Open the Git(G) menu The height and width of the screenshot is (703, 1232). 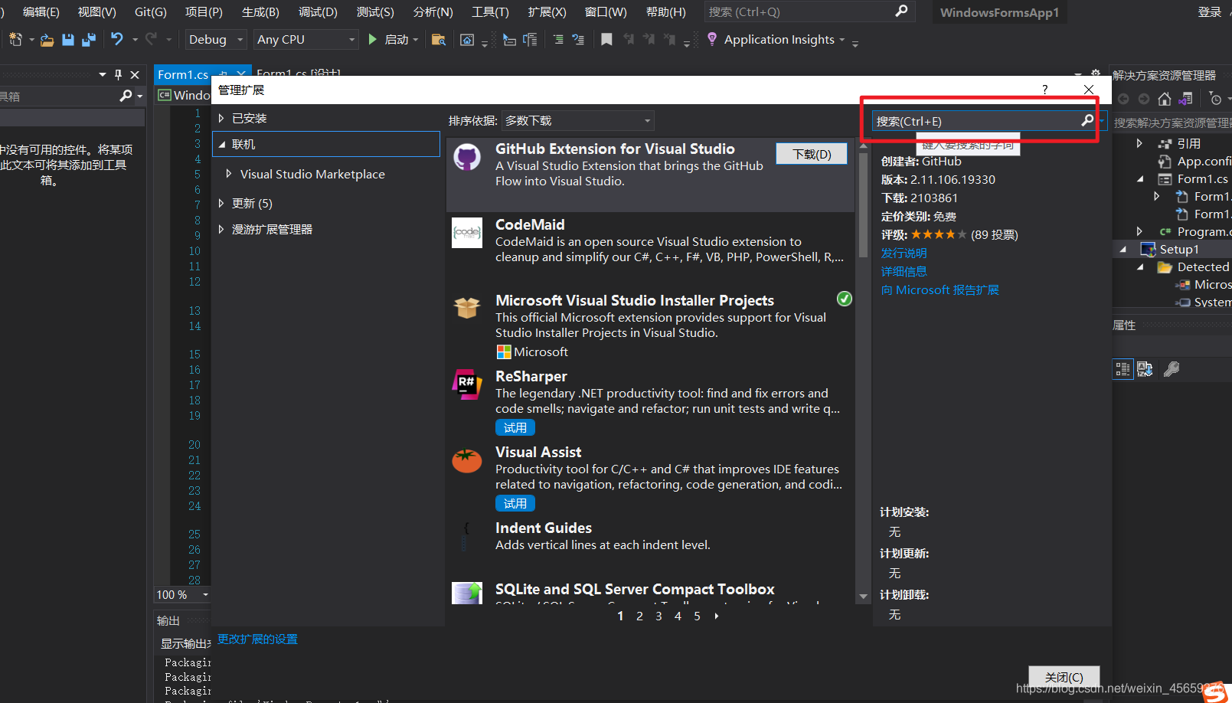[x=151, y=11]
